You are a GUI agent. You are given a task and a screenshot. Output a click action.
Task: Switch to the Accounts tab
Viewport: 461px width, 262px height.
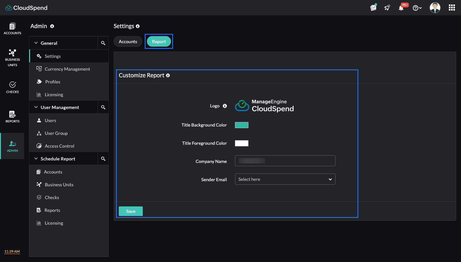[x=128, y=41]
